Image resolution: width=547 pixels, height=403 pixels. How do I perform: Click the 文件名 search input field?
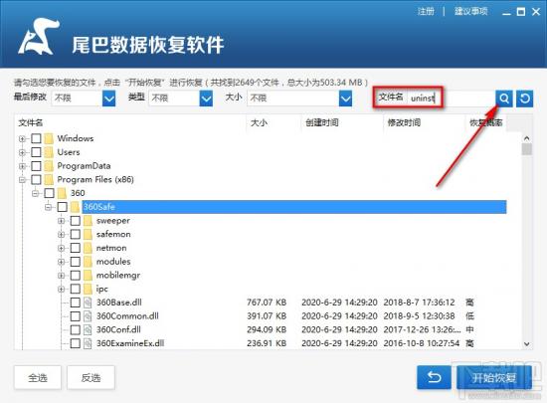(x=452, y=99)
